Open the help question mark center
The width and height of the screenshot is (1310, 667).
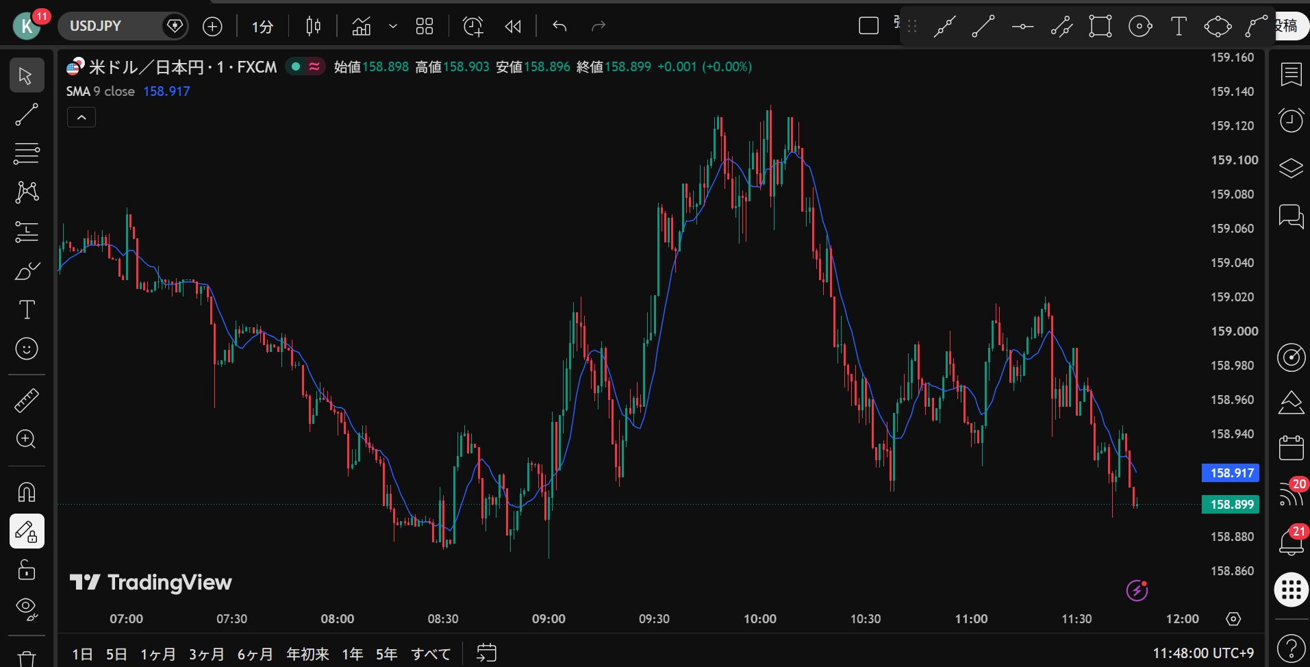1292,647
